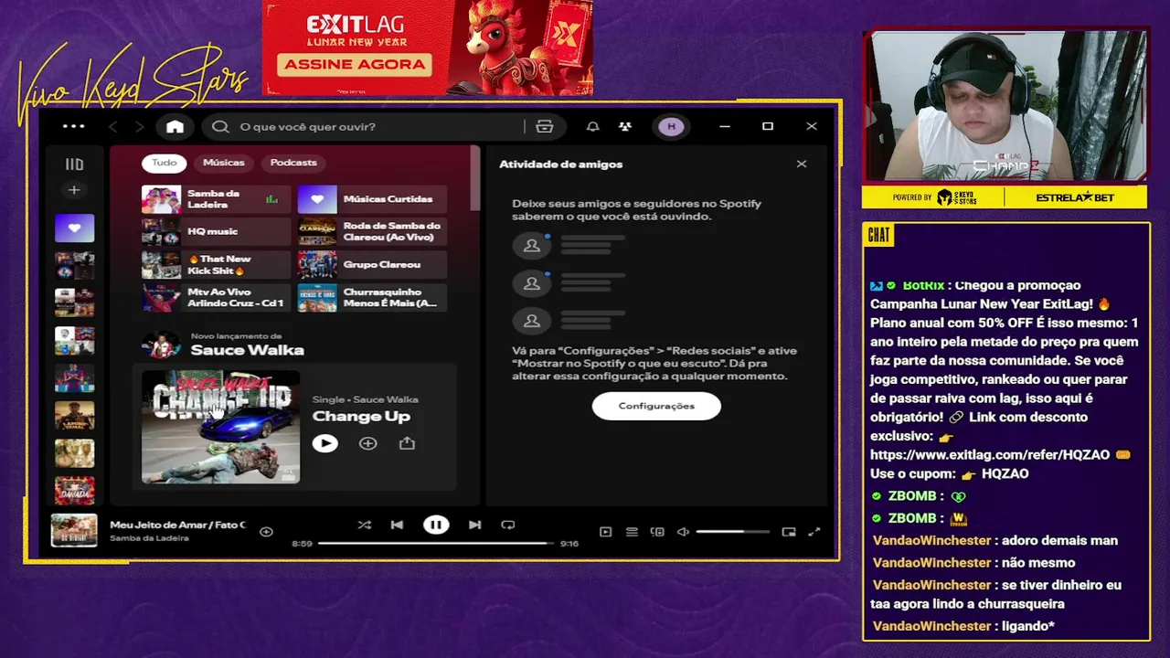
Task: Skip to previous track
Action: 397,525
